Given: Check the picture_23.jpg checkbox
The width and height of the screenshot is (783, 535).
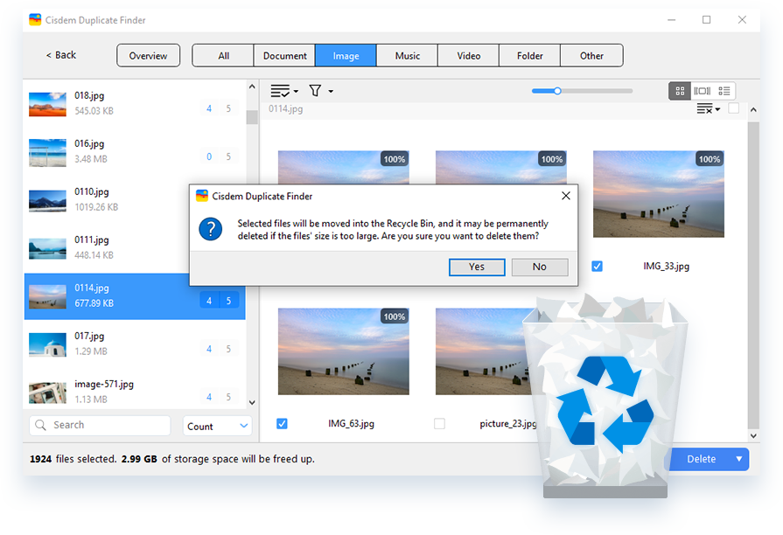Looking at the screenshot, I should (439, 423).
